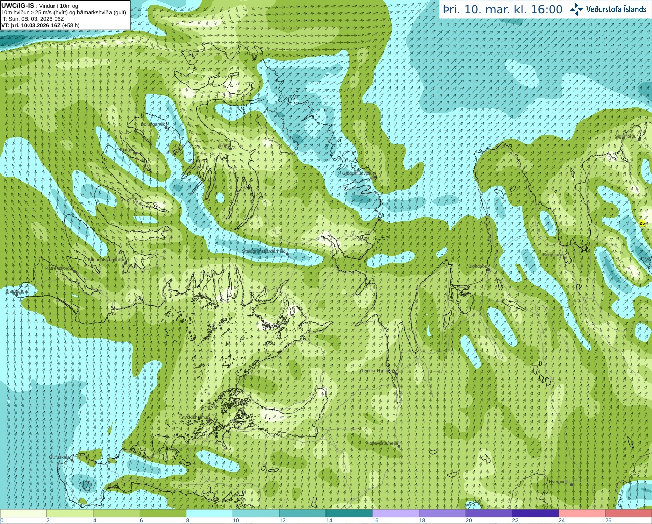Select the Steingrímsfjarðarheiði station label
652x524 pixels.
(264, 251)
